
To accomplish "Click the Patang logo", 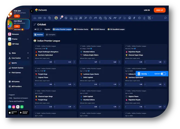I will [41, 10].
